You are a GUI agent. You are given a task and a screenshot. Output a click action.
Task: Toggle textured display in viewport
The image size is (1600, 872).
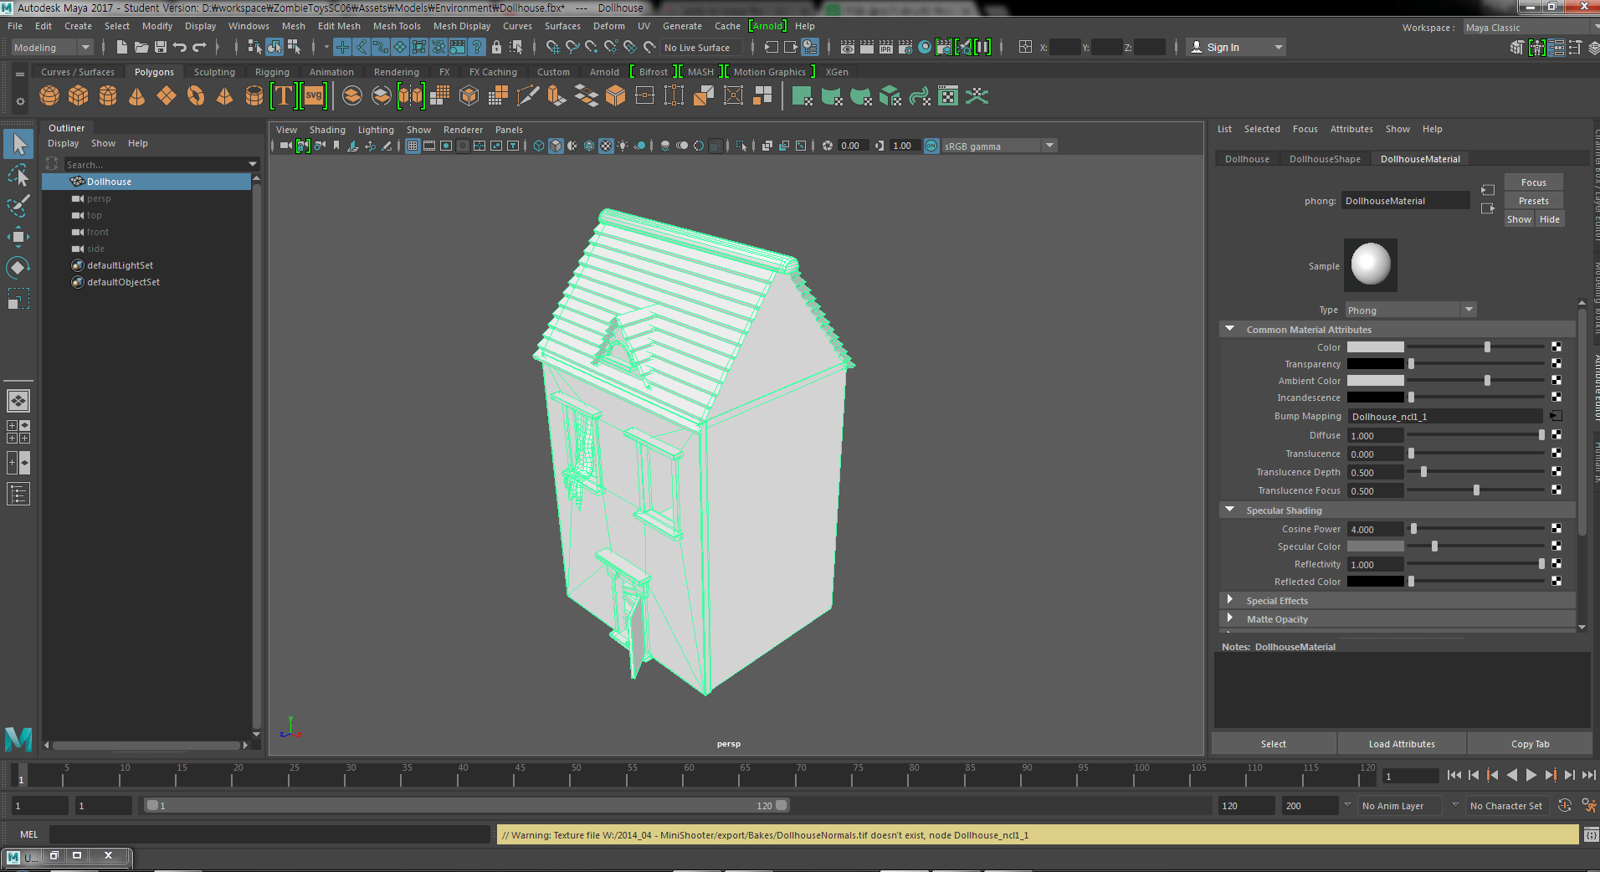[606, 146]
